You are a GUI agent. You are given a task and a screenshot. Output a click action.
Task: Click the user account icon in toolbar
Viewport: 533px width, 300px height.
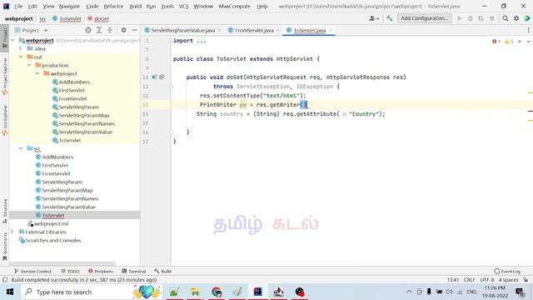pyautogui.click(x=374, y=18)
